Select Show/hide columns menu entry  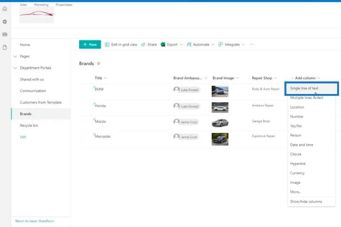click(312, 201)
